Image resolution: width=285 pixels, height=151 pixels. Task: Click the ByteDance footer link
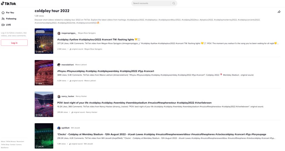[x=5, y=148]
